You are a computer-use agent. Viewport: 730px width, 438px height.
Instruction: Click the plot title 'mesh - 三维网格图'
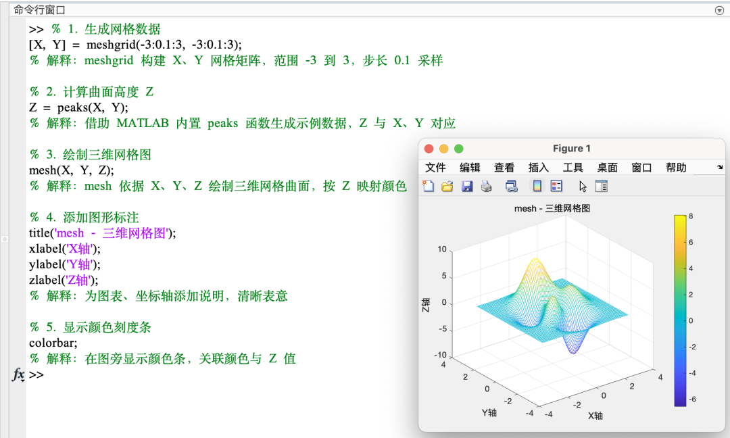click(x=552, y=209)
